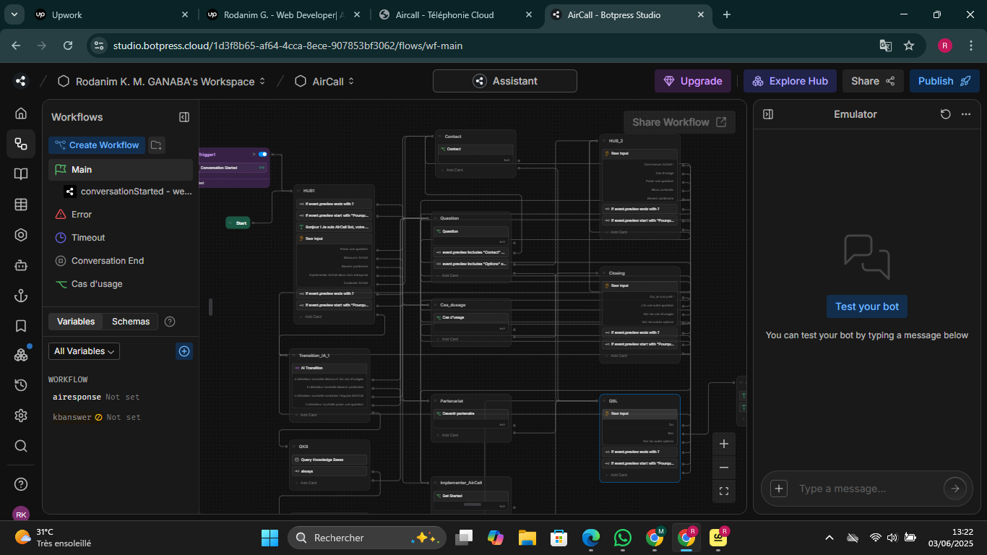Open WhatsApp from the taskbar
Image resolution: width=987 pixels, height=555 pixels.
coord(622,538)
